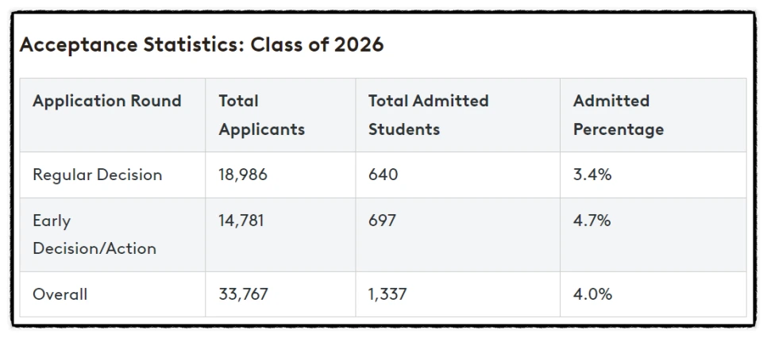Click the 640 admitted students cell
The width and height of the screenshot is (767, 338).
point(383,175)
